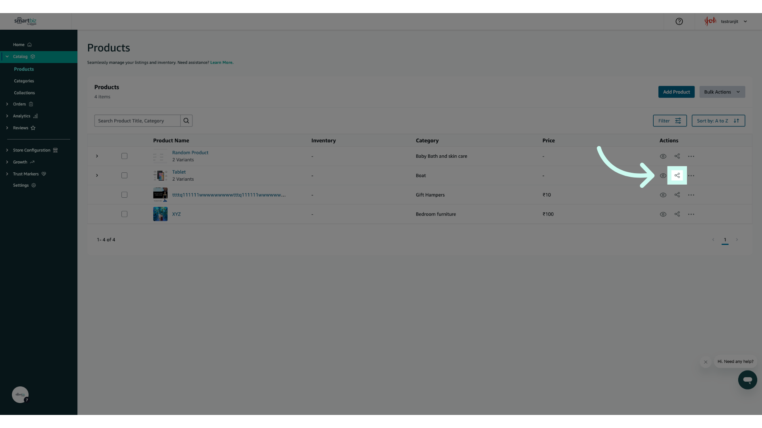Click the share icon for Tablet product
This screenshot has height=428, width=762.
tap(677, 176)
